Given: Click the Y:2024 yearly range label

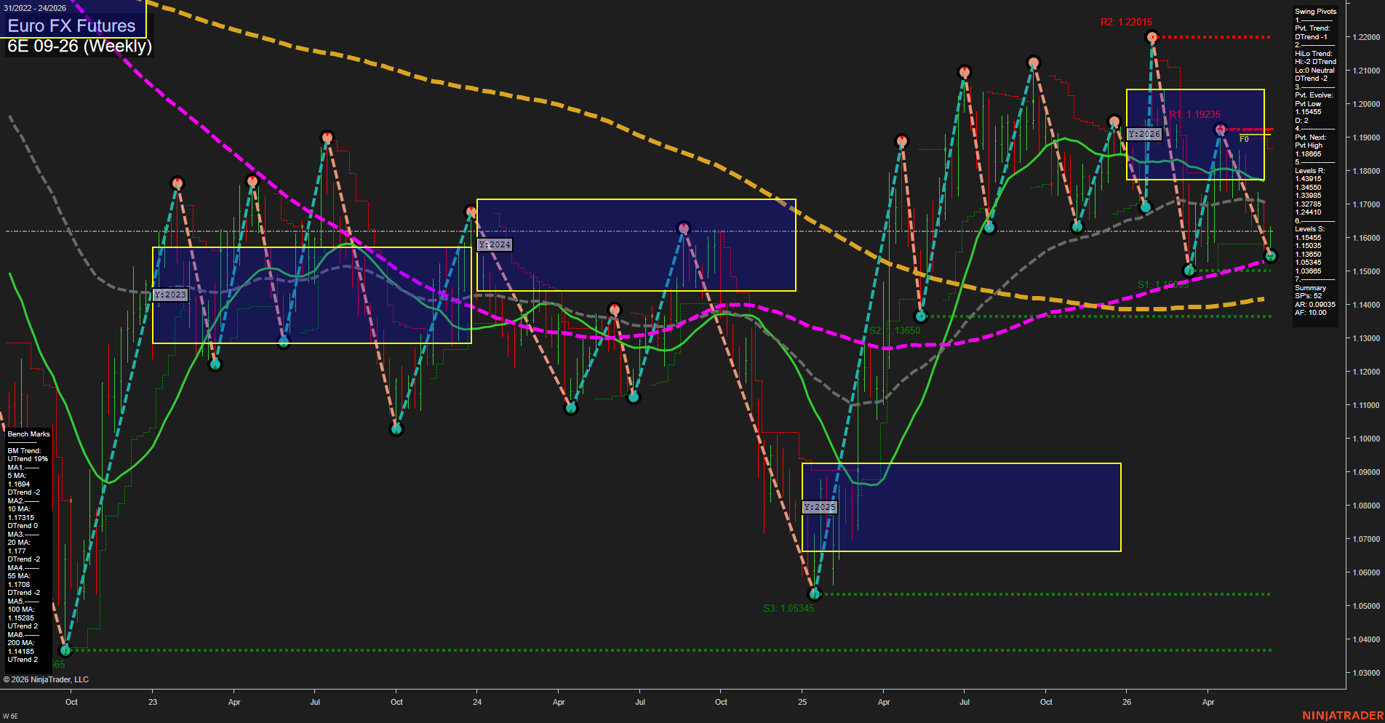Looking at the screenshot, I should pos(495,244).
